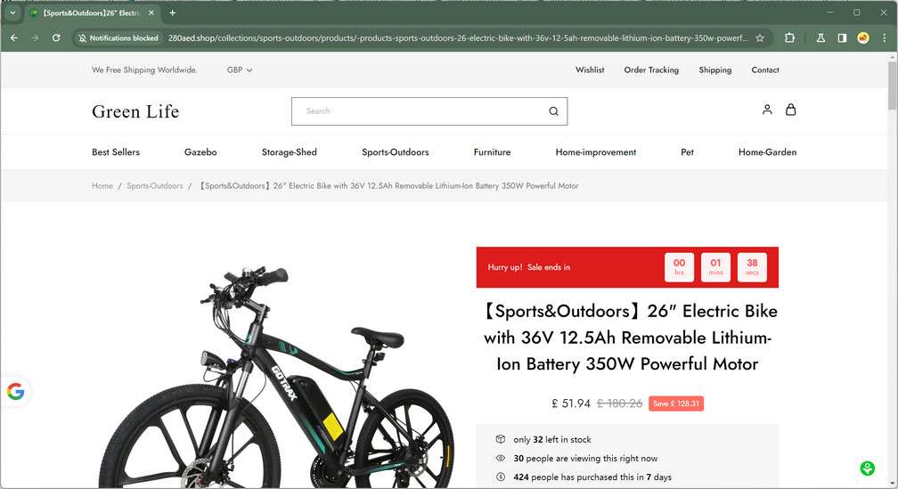
Task: Open the green chat widget icon
Action: click(x=868, y=469)
